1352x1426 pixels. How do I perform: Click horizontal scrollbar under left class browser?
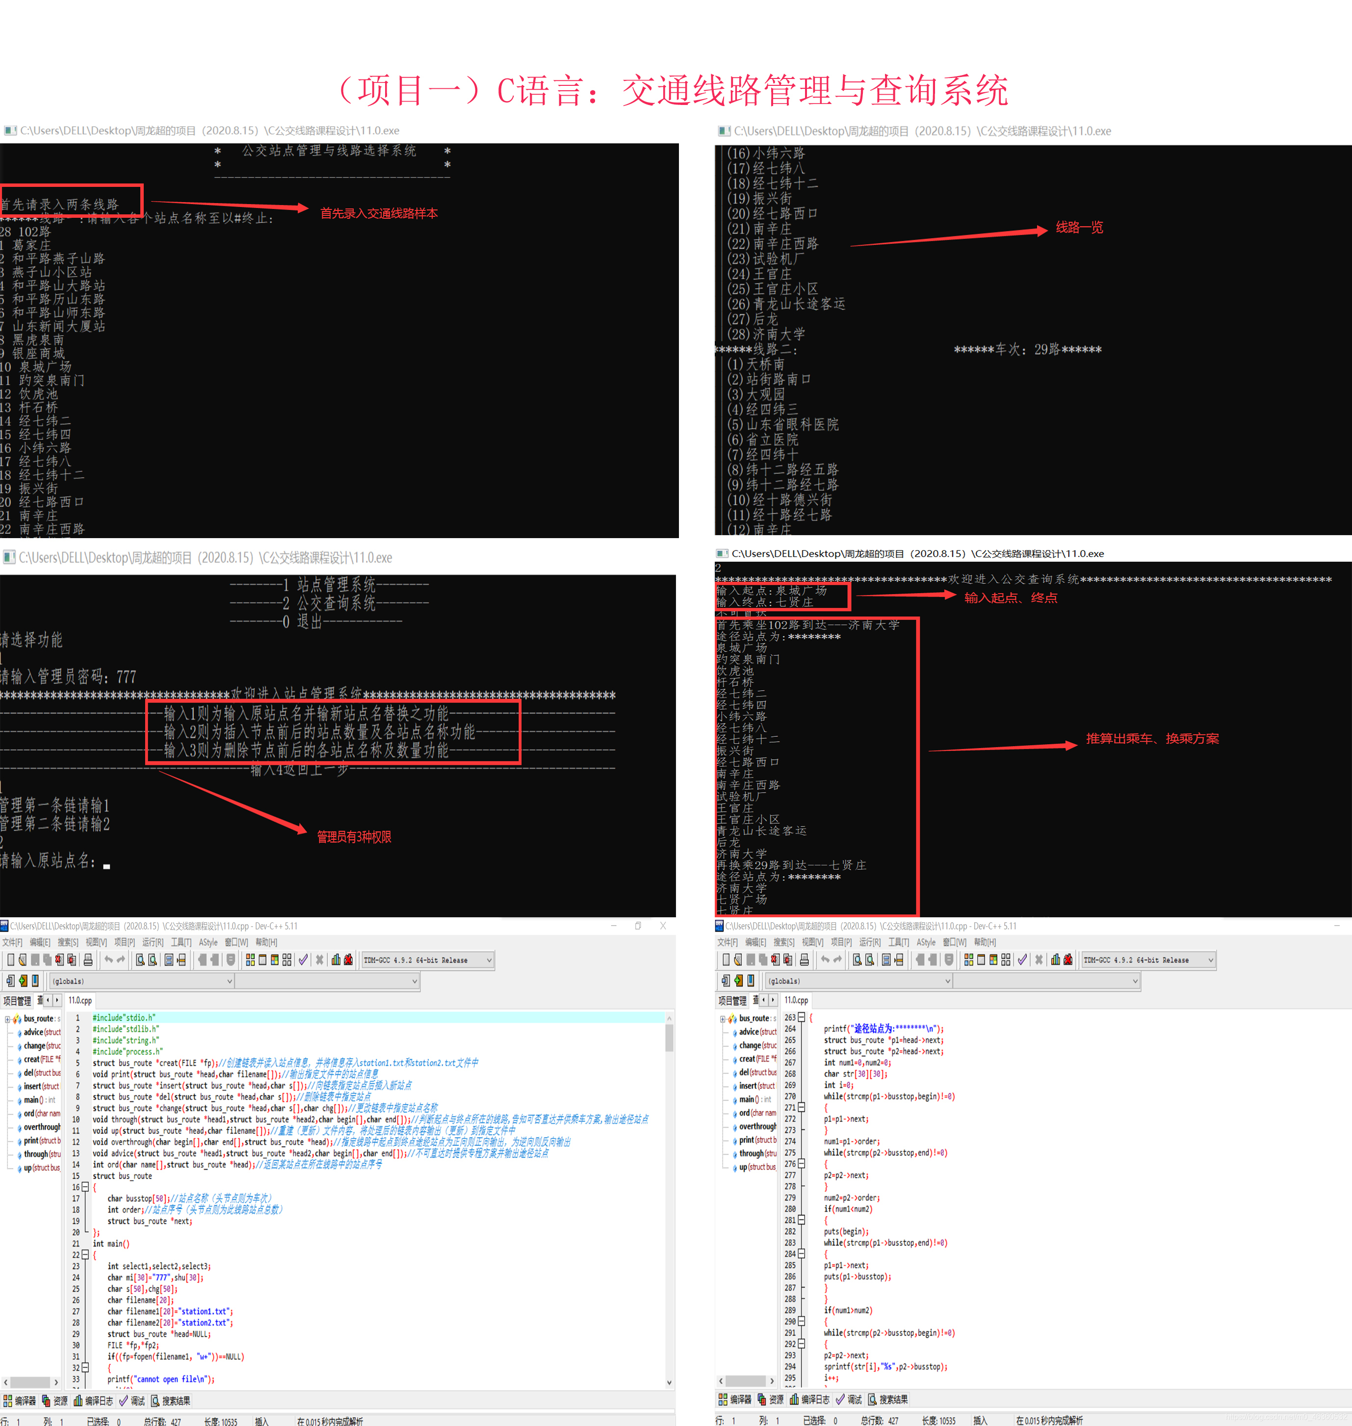31,1382
